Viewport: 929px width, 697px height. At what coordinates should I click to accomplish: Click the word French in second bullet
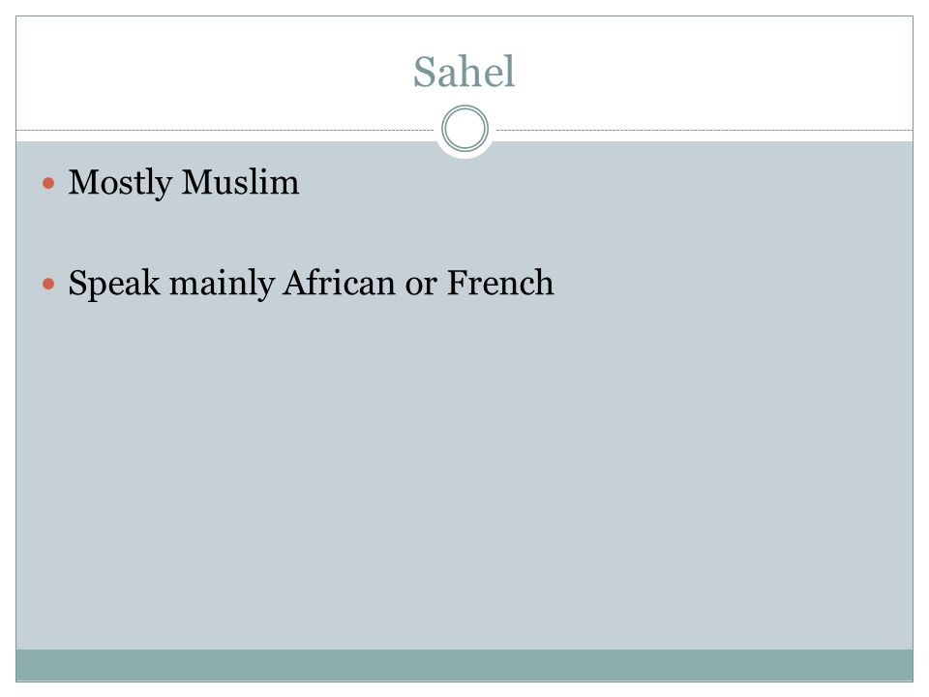tap(500, 283)
